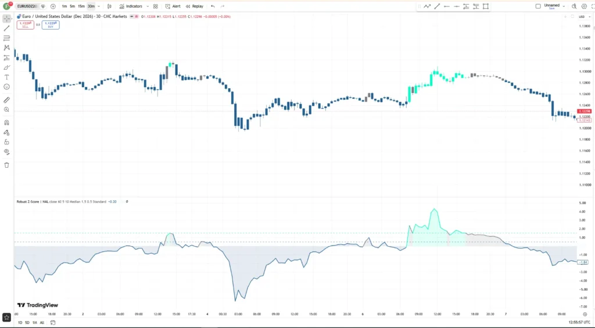Toggle magnet mode
595x328 pixels.
coord(6,123)
